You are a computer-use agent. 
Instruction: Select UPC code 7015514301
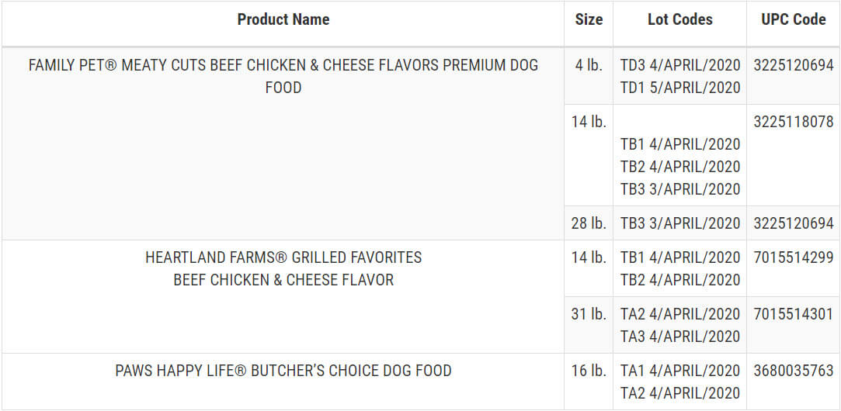click(x=793, y=314)
